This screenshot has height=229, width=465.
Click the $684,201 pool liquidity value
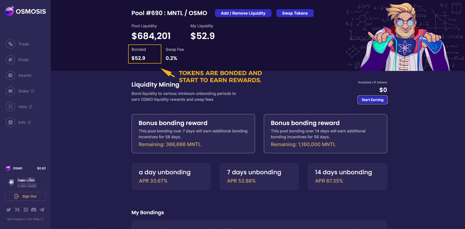pos(151,36)
